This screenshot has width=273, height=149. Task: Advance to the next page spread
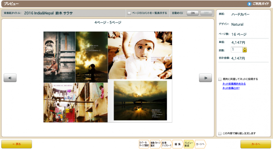click(206, 78)
